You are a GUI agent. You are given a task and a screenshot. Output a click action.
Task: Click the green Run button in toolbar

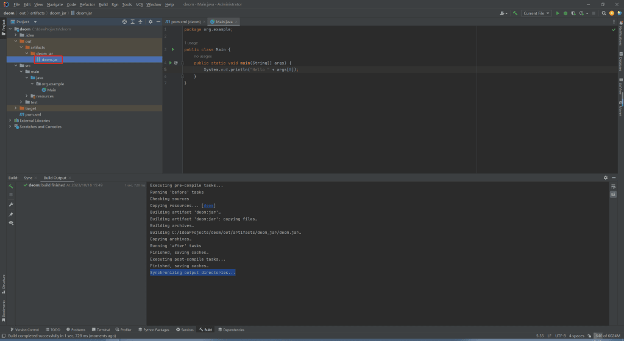coord(558,13)
